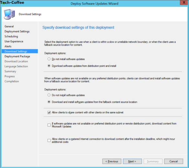Uncheck share content with clients on same subnet
The height and width of the screenshot is (168, 189).
49,113
